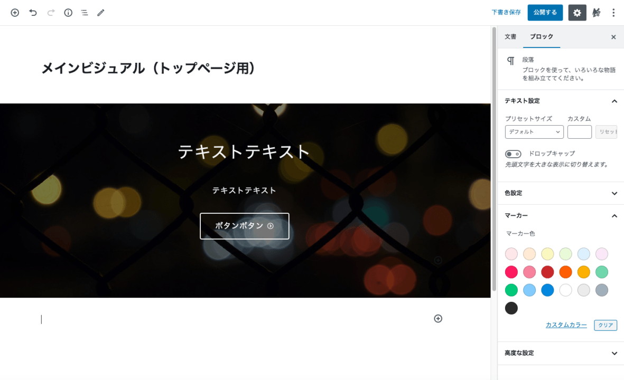The image size is (624, 380).
Task: Add a block using plus beside empty paragraph
Action: [438, 318]
